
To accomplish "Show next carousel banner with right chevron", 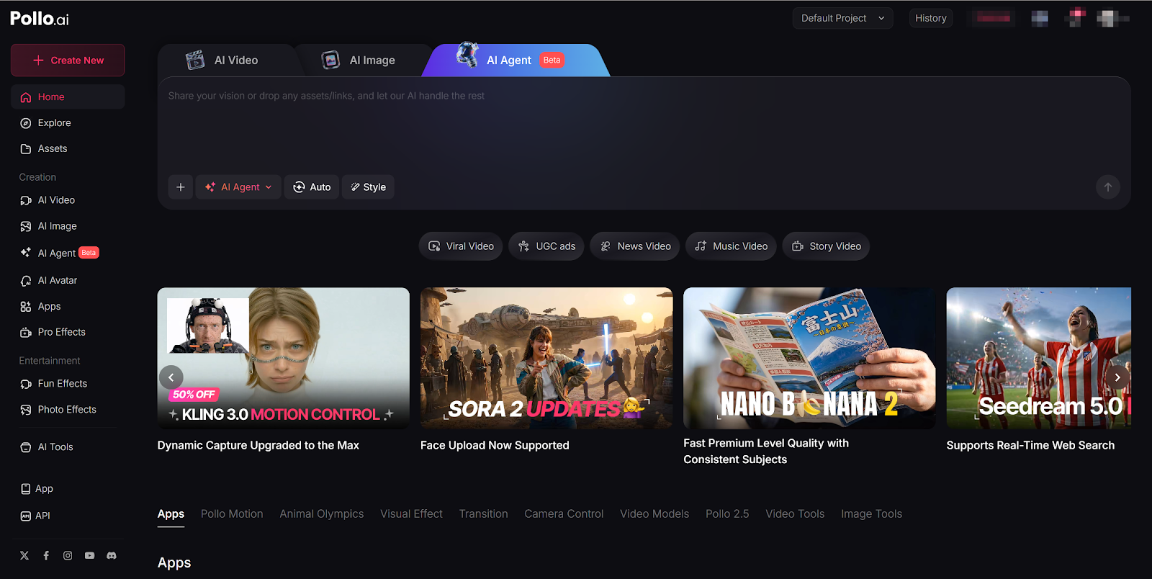I will coord(1117,377).
